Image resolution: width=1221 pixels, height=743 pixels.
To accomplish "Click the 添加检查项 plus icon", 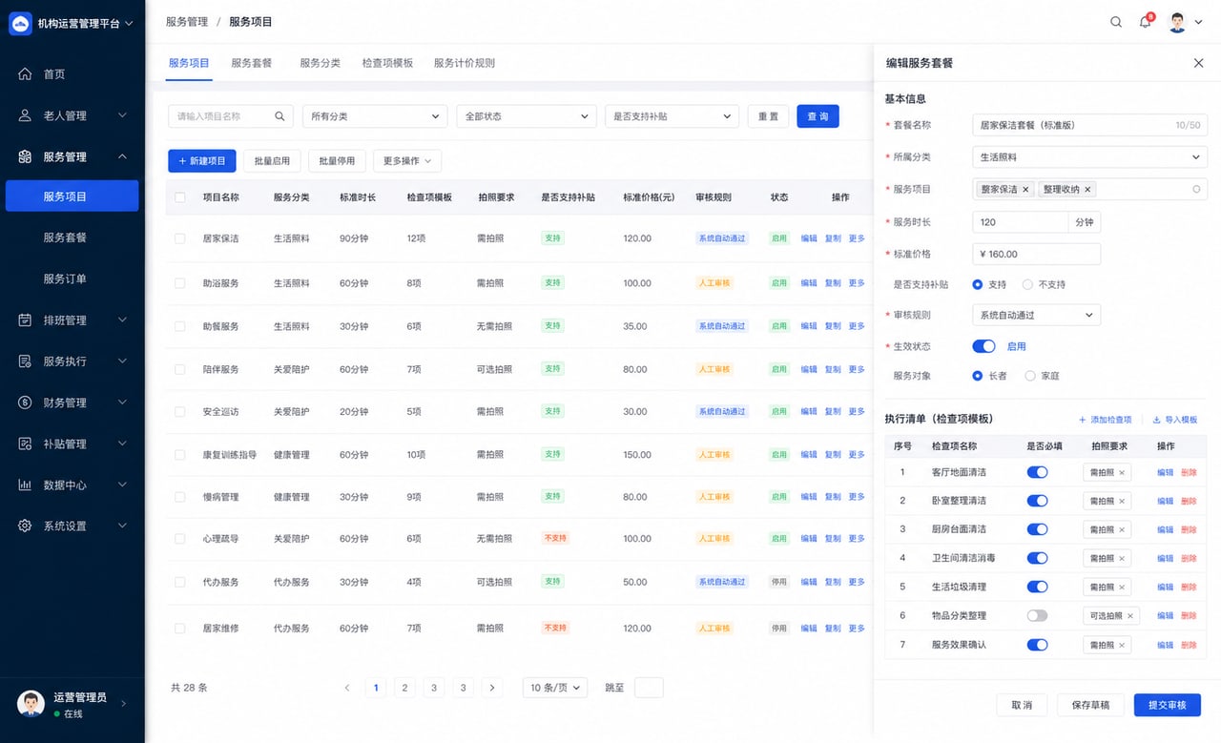I will click(x=1083, y=420).
